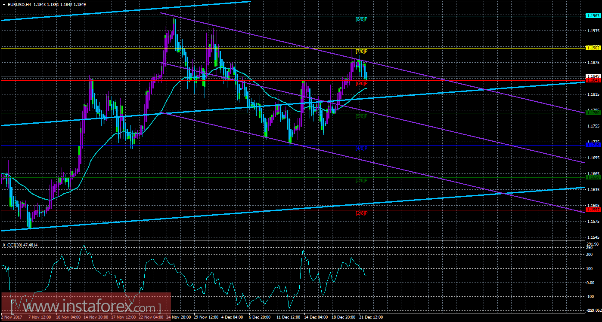Click the 7 Nov 12:00 time label
This screenshot has height=322, width=602.
pos(40,317)
